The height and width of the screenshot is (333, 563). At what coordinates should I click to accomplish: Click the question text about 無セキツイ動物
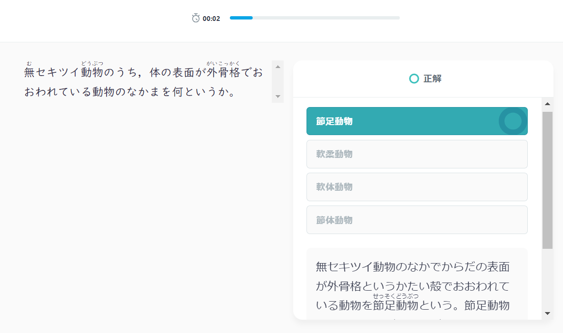(x=143, y=81)
